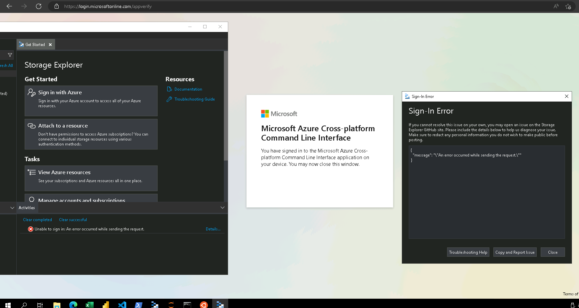Select the Sign in with Azure key icon

click(32, 92)
